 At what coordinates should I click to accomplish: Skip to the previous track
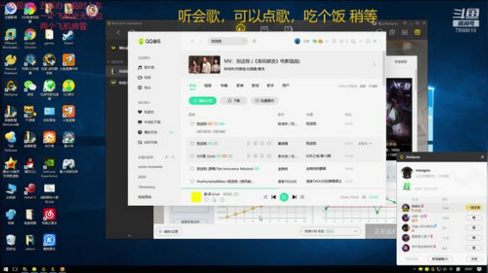tap(274, 197)
